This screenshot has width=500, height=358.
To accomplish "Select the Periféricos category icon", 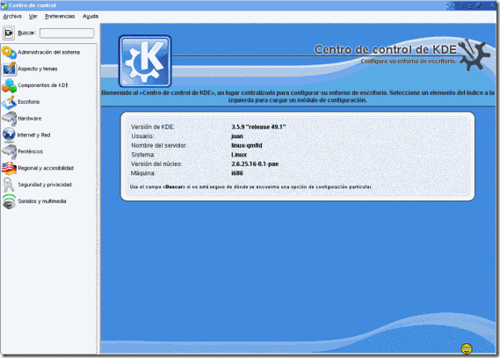I will [9, 151].
